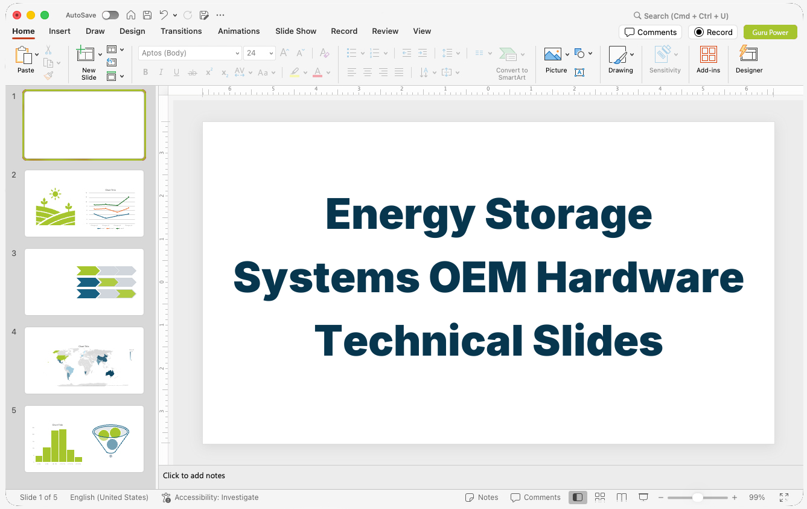Select slide 4 thumbnail with world map

[84, 360]
